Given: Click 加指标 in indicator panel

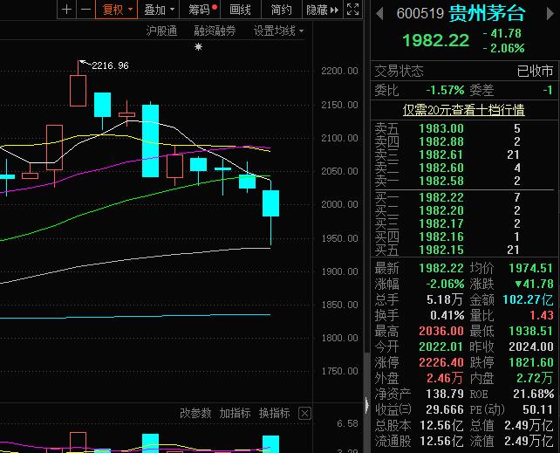Looking at the screenshot, I should pos(235,414).
